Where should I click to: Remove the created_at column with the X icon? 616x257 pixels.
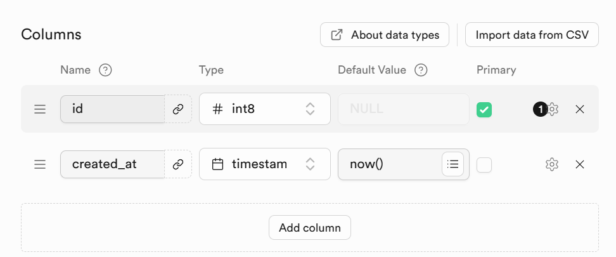pyautogui.click(x=579, y=164)
